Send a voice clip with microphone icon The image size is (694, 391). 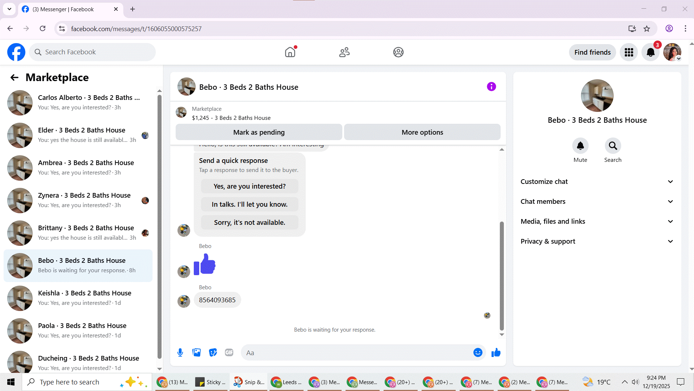[180, 353]
